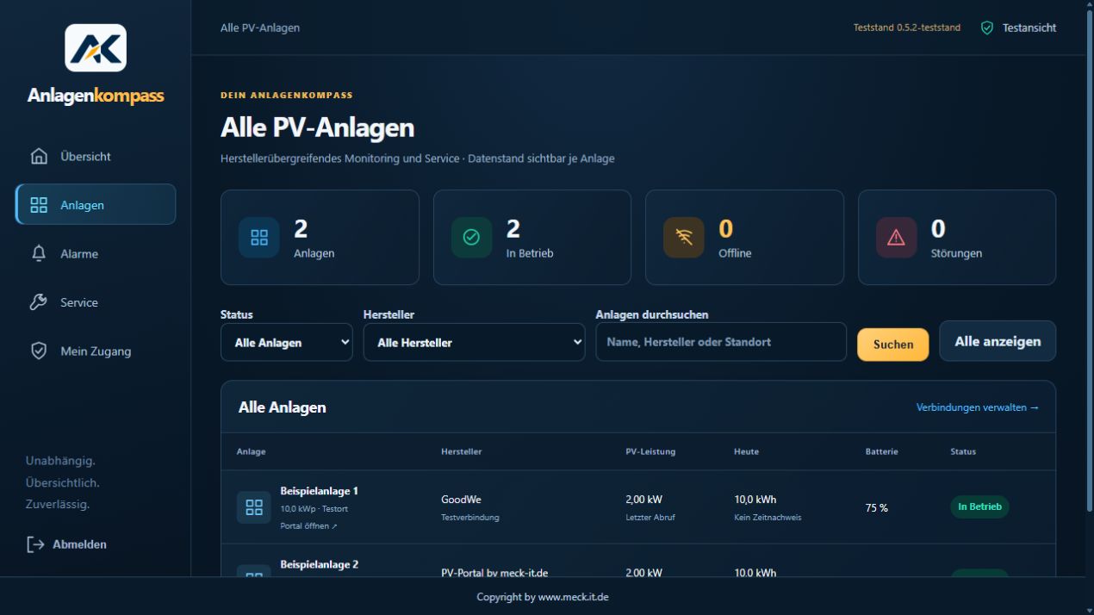
Task: Click the Teststand 0.5.2-teststand text
Action: [x=907, y=28]
